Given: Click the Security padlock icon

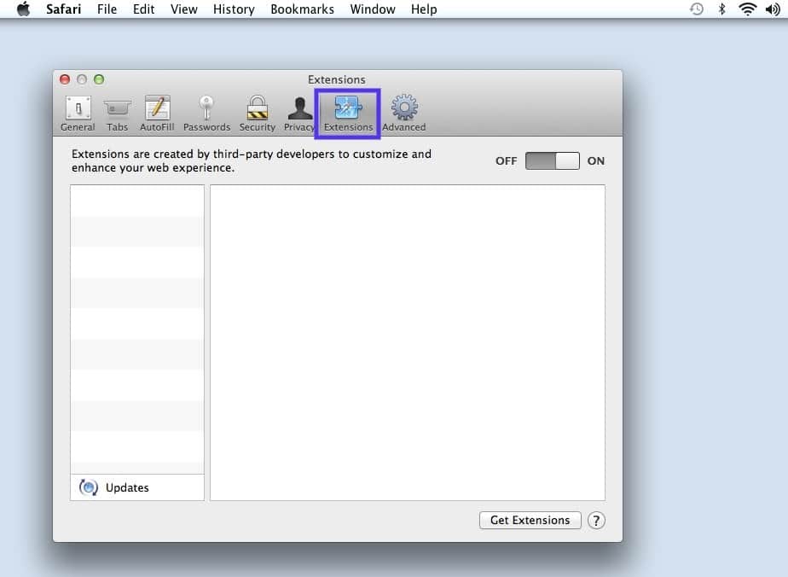Looking at the screenshot, I should pyautogui.click(x=257, y=111).
